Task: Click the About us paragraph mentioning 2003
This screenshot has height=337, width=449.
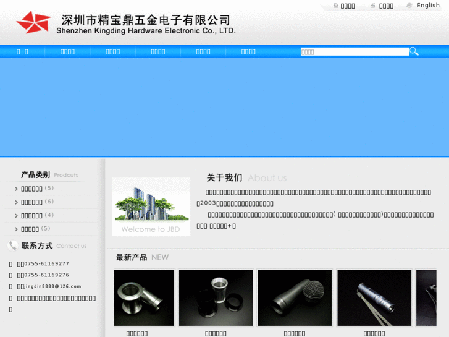Action: click(x=314, y=198)
